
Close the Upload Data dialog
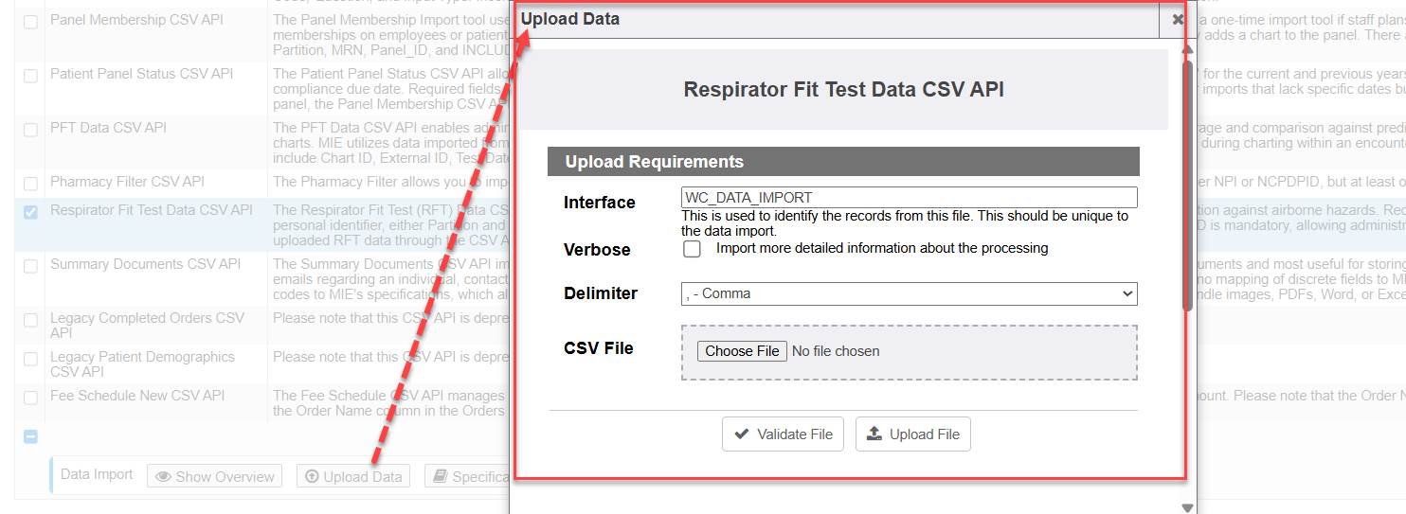pyautogui.click(x=1178, y=19)
